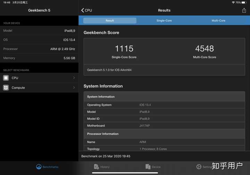Tap the sidebar Processor row ARM @ 2.49 GHz
250x175 pixels.
[x=39, y=49]
